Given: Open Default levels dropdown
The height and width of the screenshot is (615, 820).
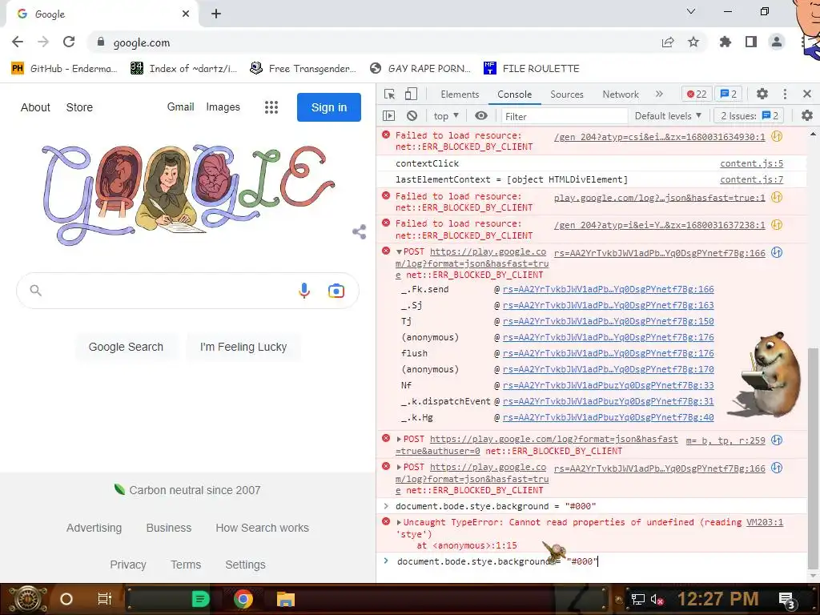Looking at the screenshot, I should point(668,116).
